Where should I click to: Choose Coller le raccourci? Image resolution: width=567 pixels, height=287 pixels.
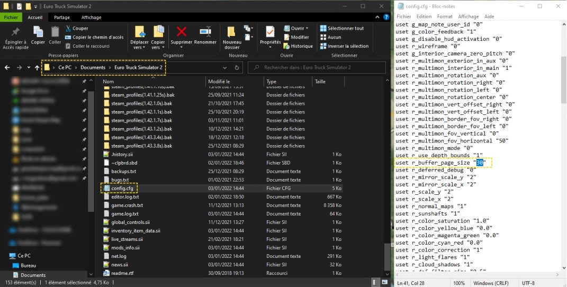pyautogui.click(x=87, y=46)
